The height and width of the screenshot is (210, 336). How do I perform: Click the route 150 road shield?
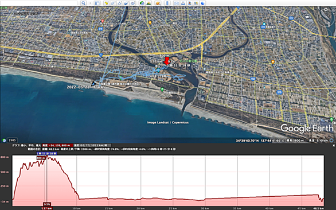(x=253, y=79)
